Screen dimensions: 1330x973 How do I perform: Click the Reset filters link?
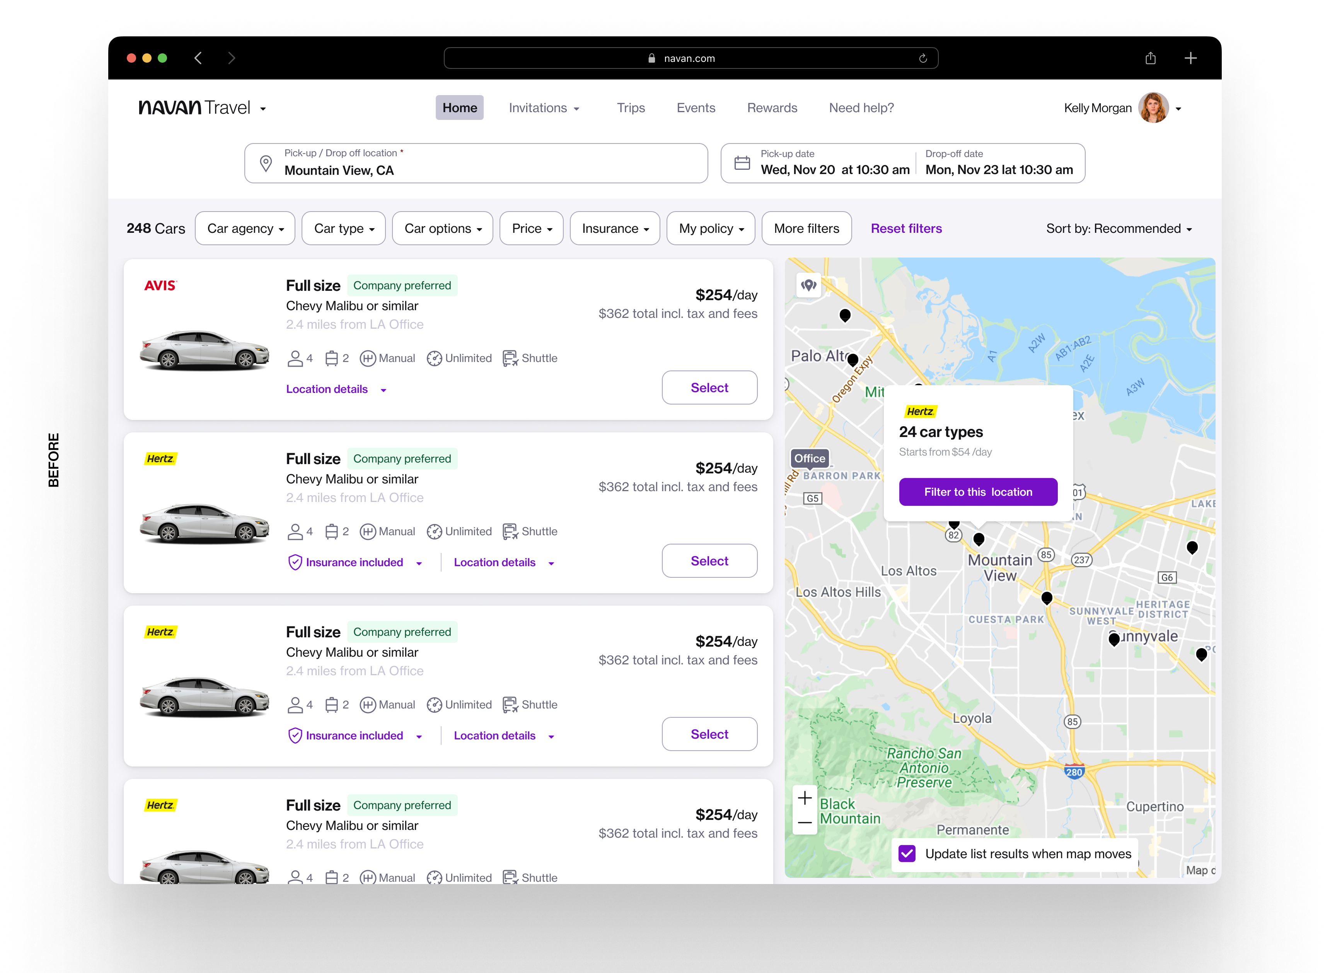906,229
